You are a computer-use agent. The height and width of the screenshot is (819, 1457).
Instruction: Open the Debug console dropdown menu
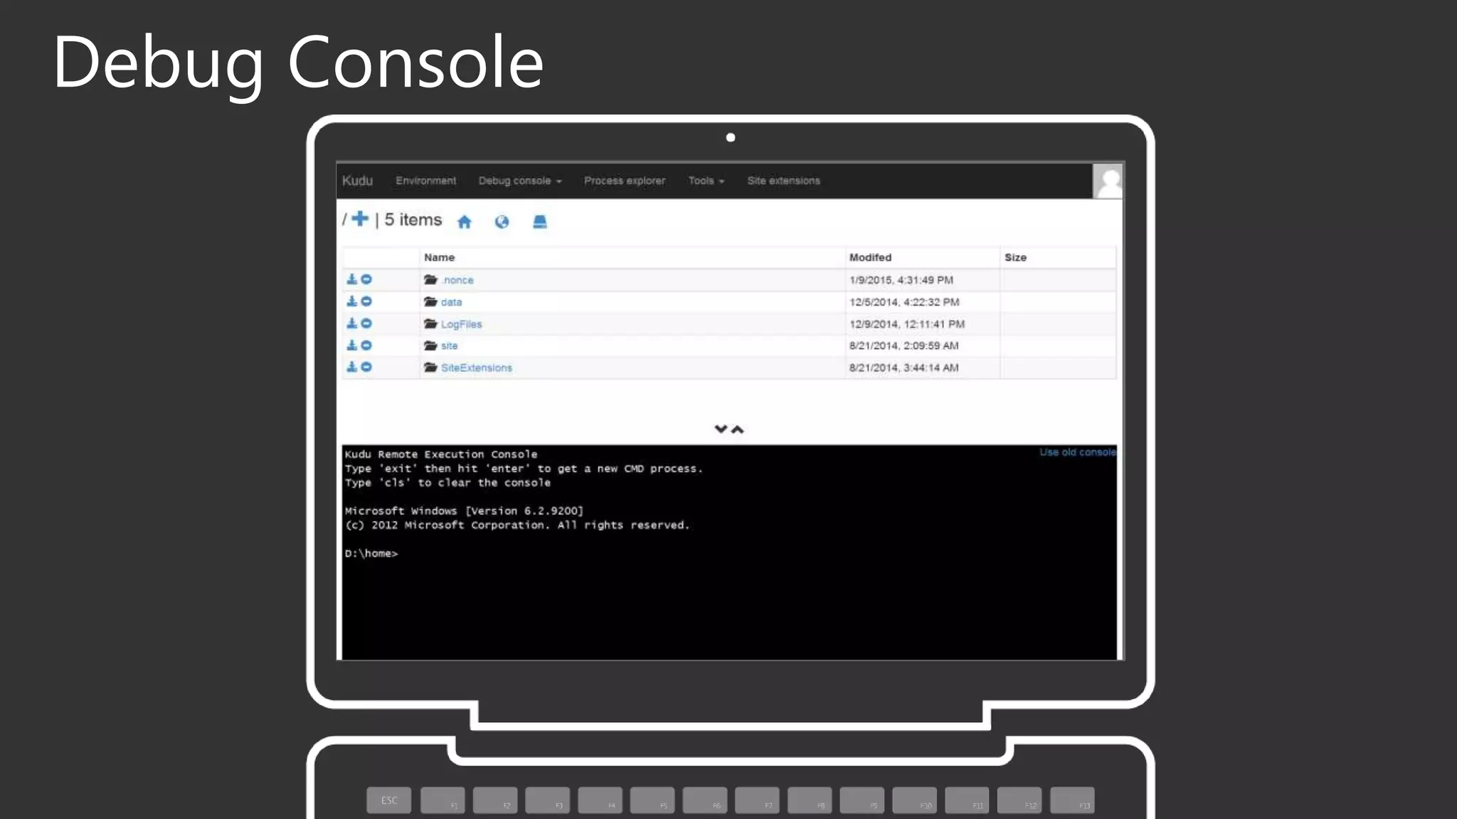(x=520, y=181)
